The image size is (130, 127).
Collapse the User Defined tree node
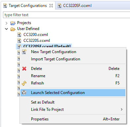coord(7,29)
